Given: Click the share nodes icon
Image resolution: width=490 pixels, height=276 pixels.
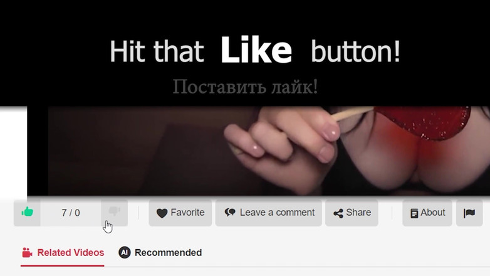Looking at the screenshot, I should [338, 213].
